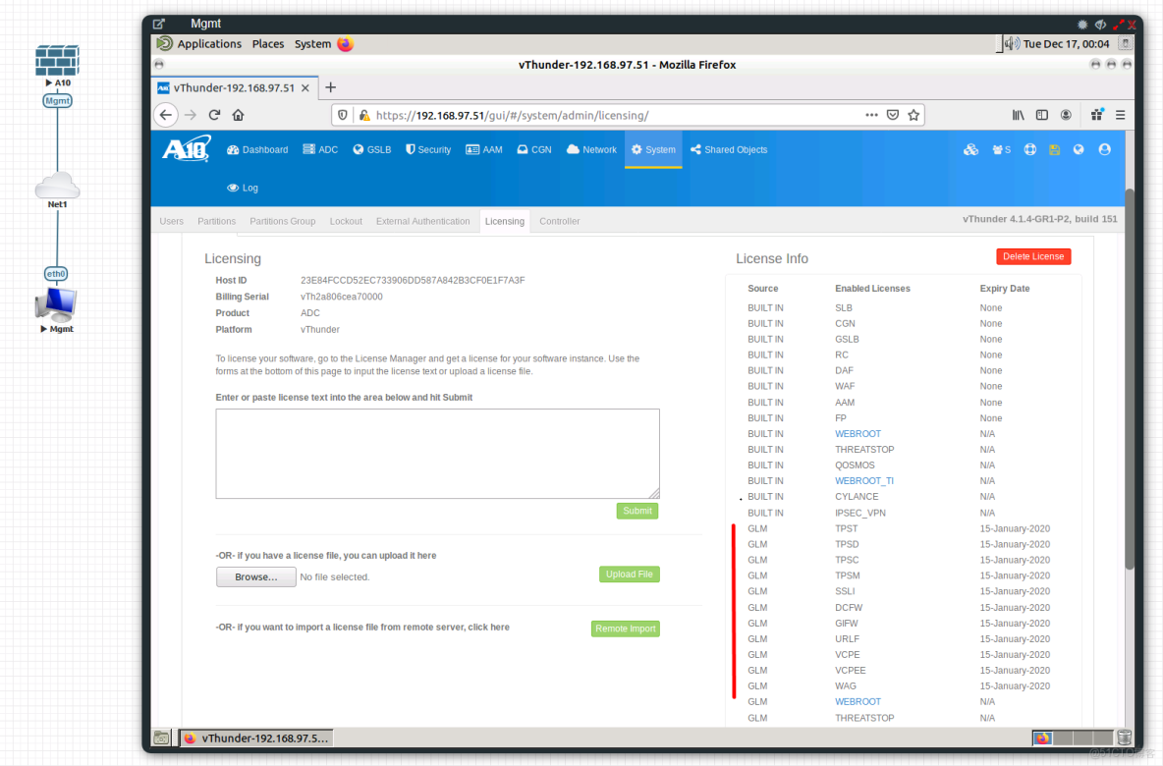1163x766 pixels.
Task: Bookmark this page with the star icon
Action: point(914,115)
